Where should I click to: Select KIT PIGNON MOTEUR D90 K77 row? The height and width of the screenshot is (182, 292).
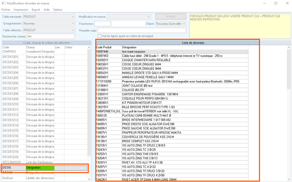tap(172, 103)
